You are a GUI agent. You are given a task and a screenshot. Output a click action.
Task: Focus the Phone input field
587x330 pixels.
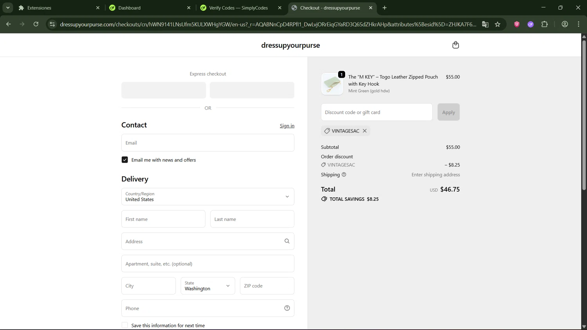pos(208,308)
